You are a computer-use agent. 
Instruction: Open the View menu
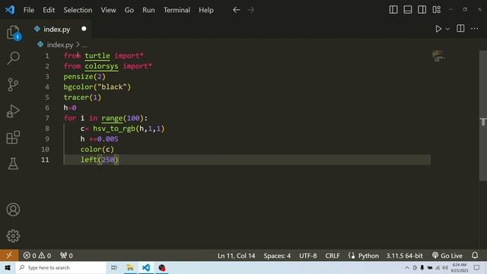[108, 10]
